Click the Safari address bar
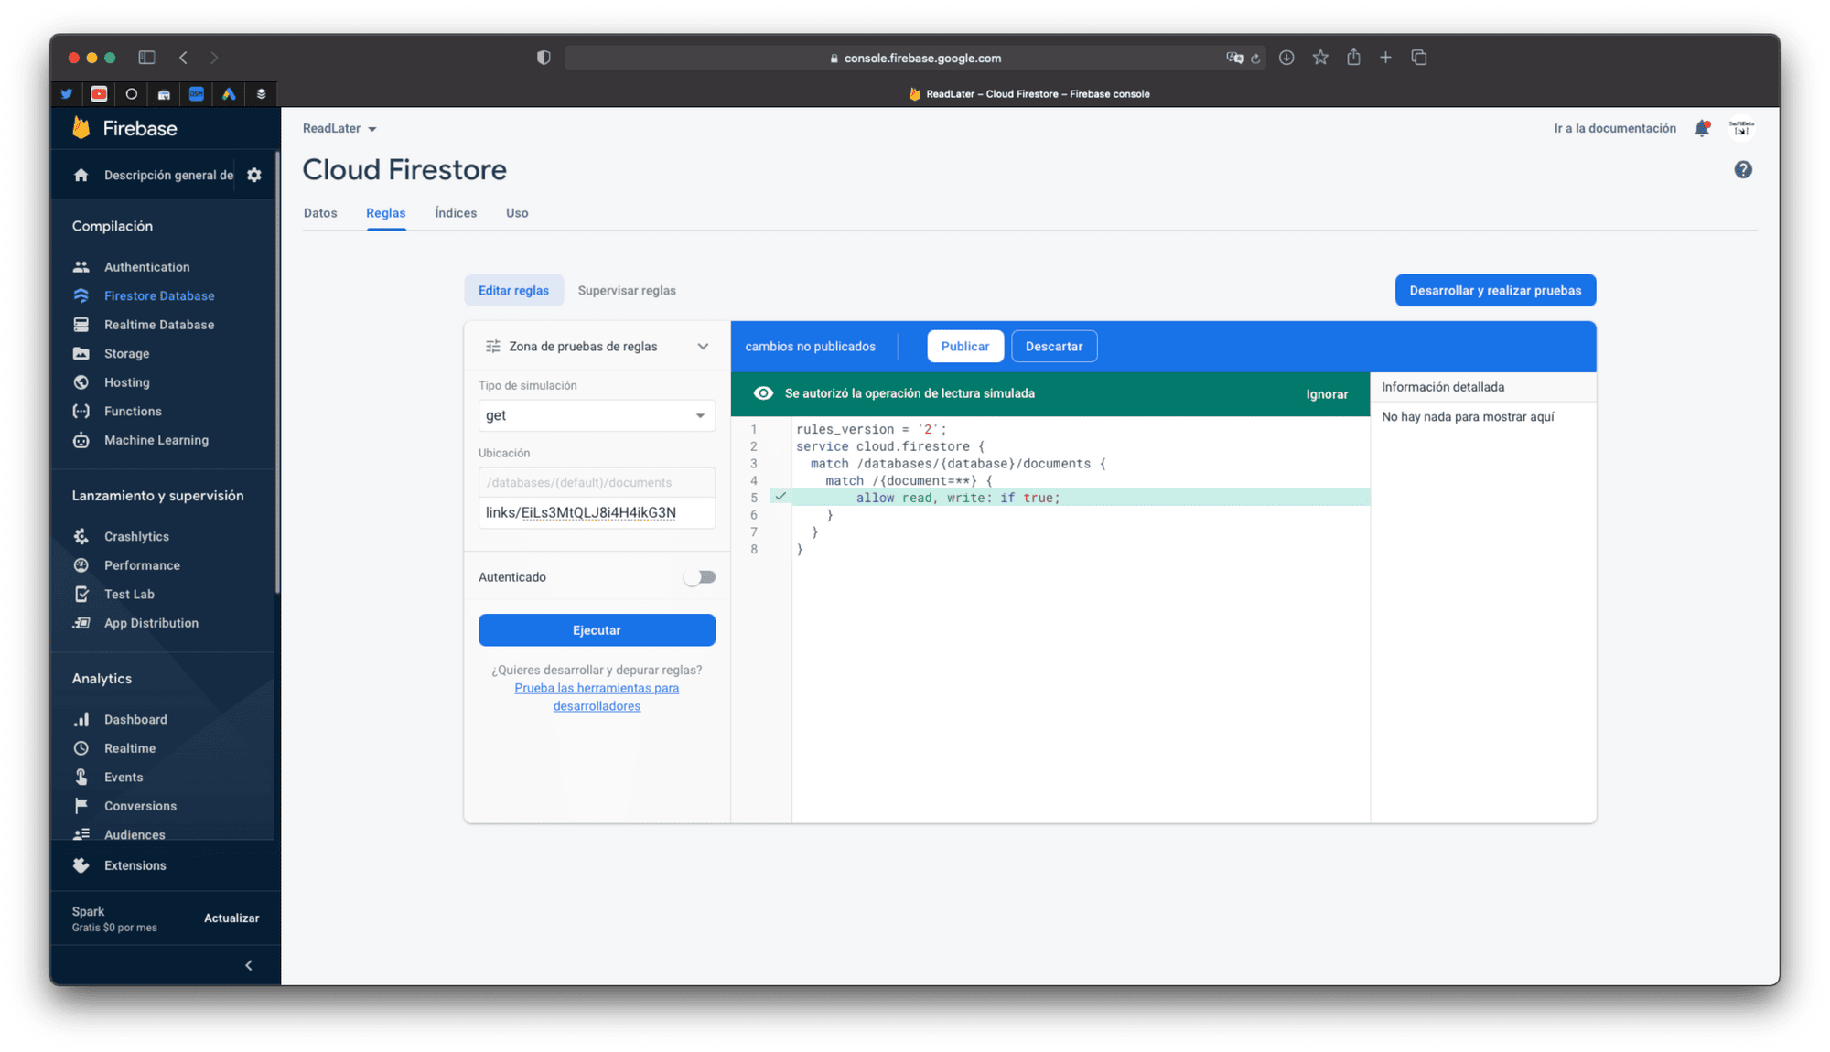The width and height of the screenshot is (1830, 1052). (915, 58)
